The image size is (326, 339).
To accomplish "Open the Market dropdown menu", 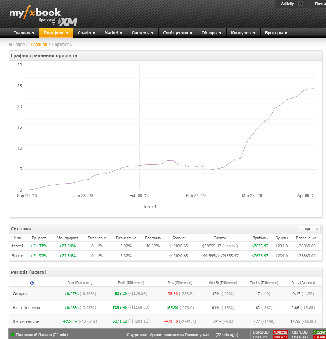I will click(x=113, y=33).
